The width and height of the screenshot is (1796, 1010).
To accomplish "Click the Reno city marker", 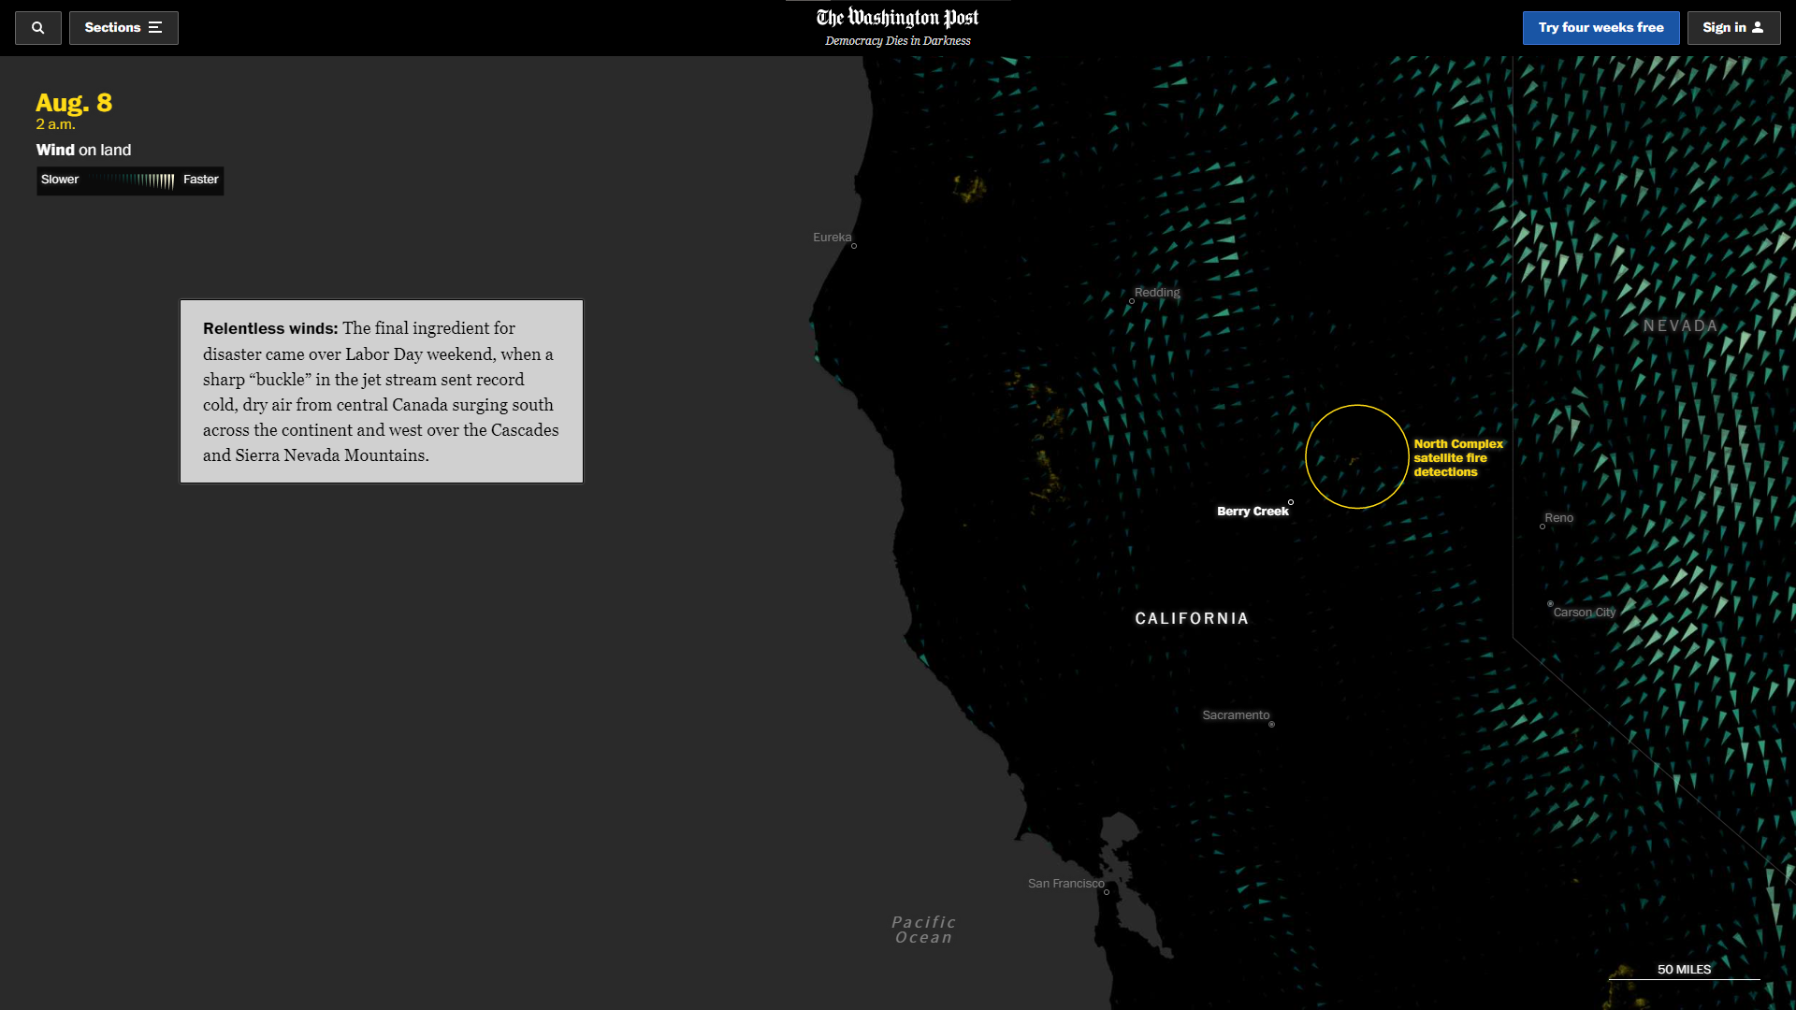I will point(1543,527).
